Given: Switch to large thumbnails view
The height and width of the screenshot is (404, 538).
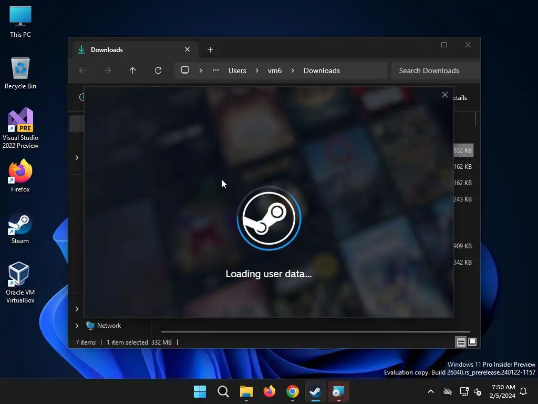Looking at the screenshot, I should [472, 342].
